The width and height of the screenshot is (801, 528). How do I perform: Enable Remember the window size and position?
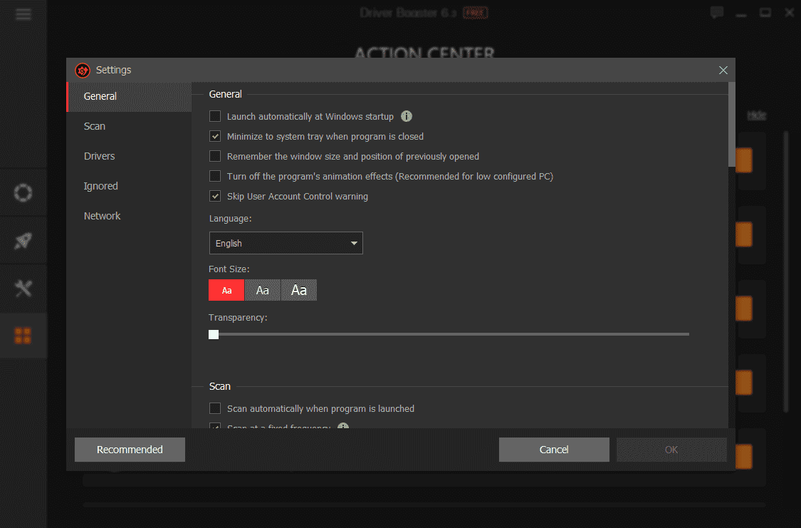pos(215,157)
